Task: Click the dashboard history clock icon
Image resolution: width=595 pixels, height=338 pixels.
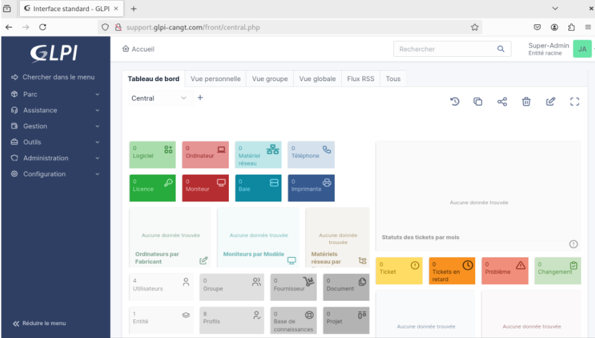Action: (455, 101)
